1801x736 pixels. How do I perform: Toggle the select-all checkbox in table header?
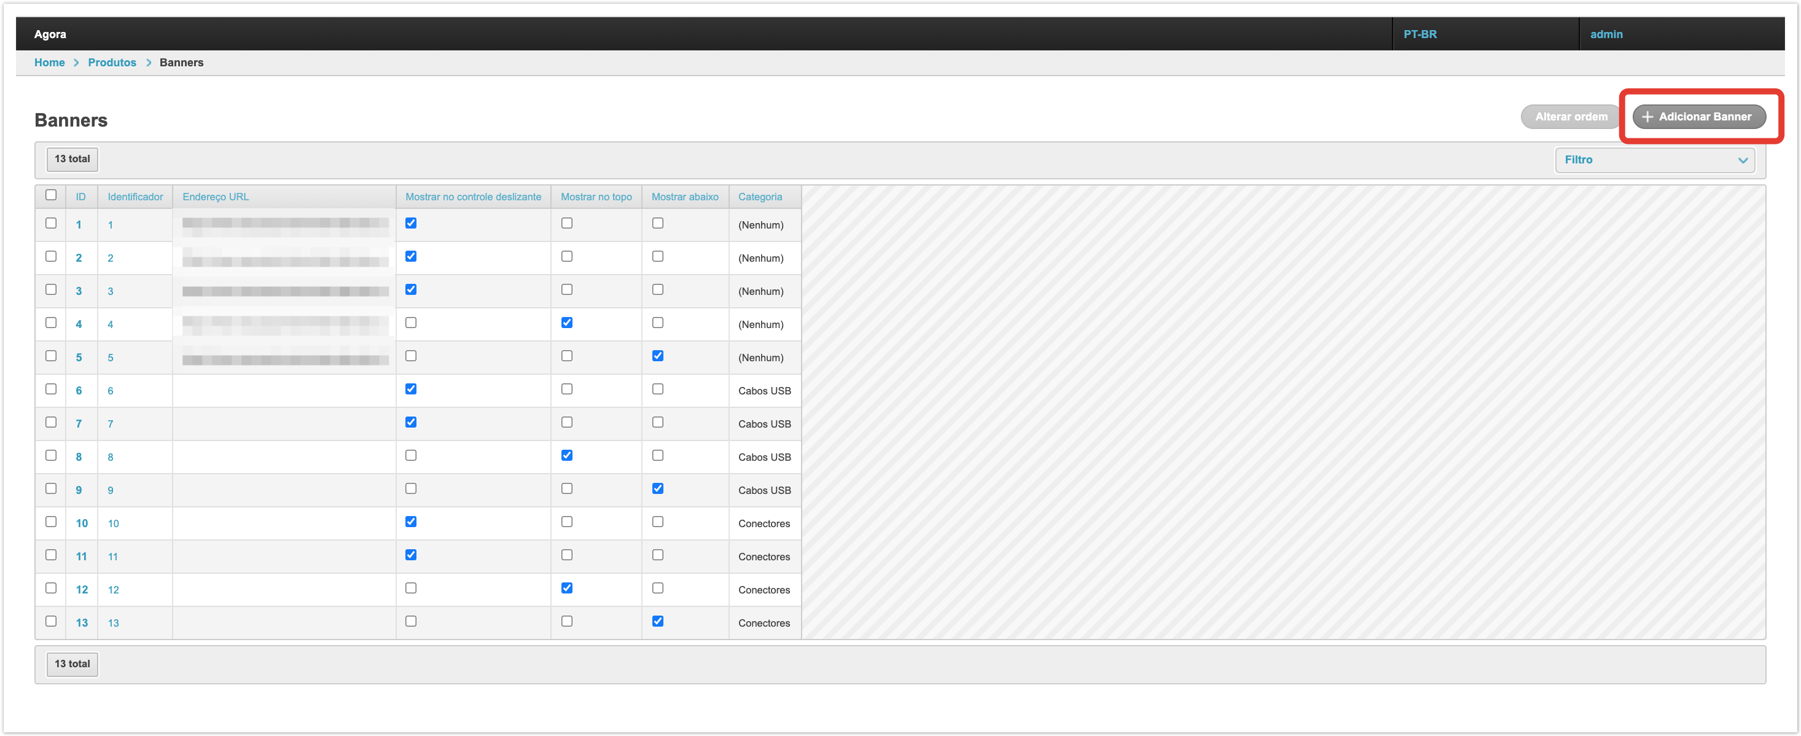(51, 195)
